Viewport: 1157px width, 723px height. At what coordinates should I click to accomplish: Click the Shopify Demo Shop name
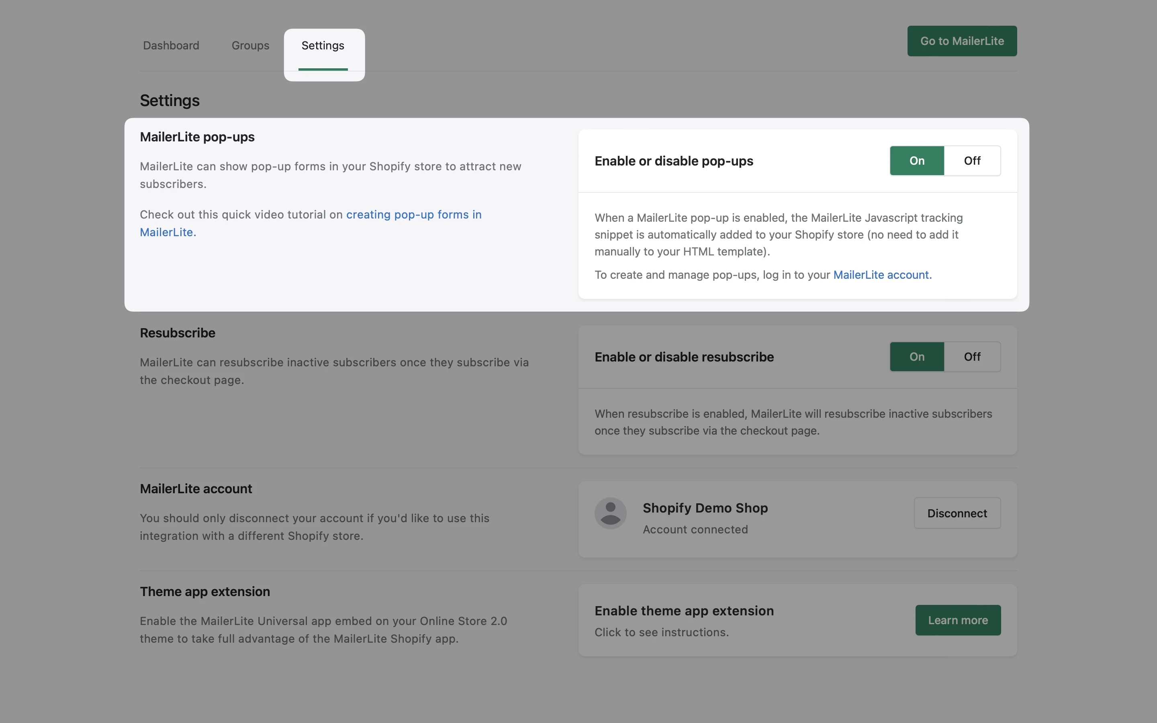705,508
